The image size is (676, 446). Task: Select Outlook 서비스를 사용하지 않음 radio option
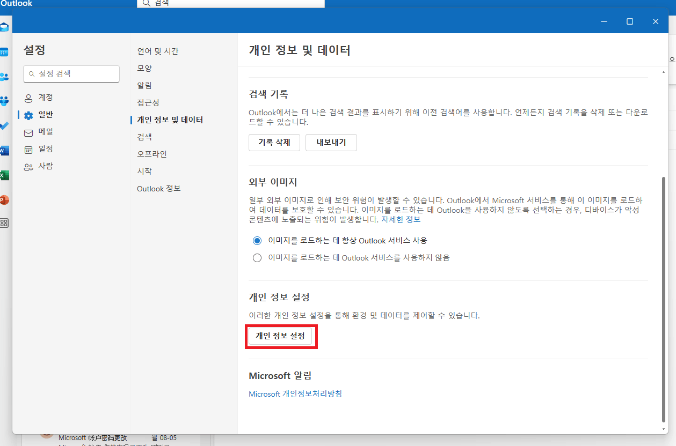tap(257, 258)
